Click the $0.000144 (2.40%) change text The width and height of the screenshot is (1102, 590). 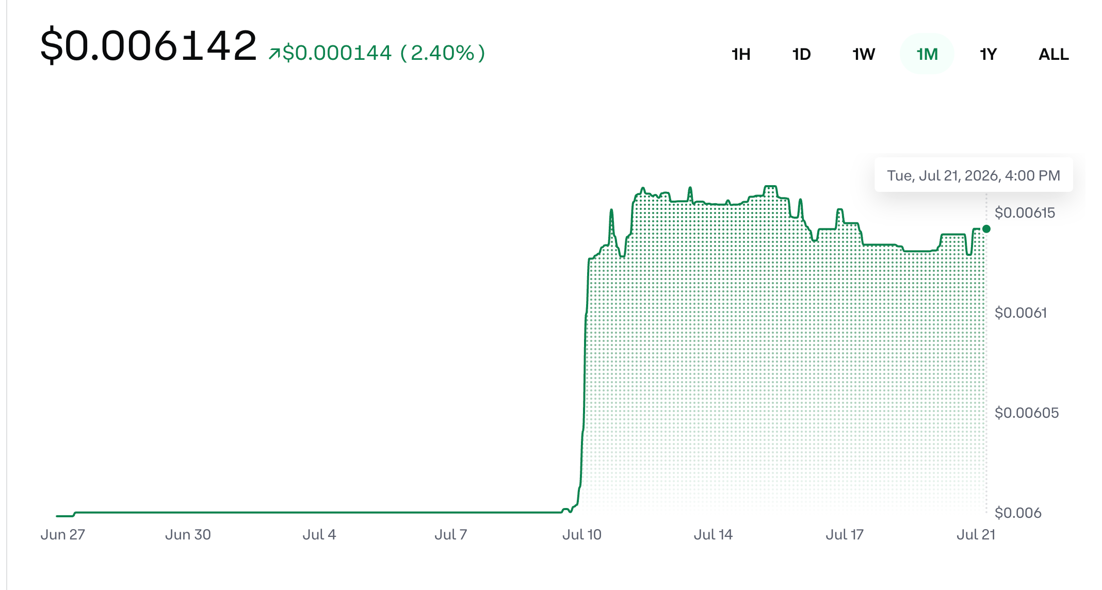(x=384, y=53)
